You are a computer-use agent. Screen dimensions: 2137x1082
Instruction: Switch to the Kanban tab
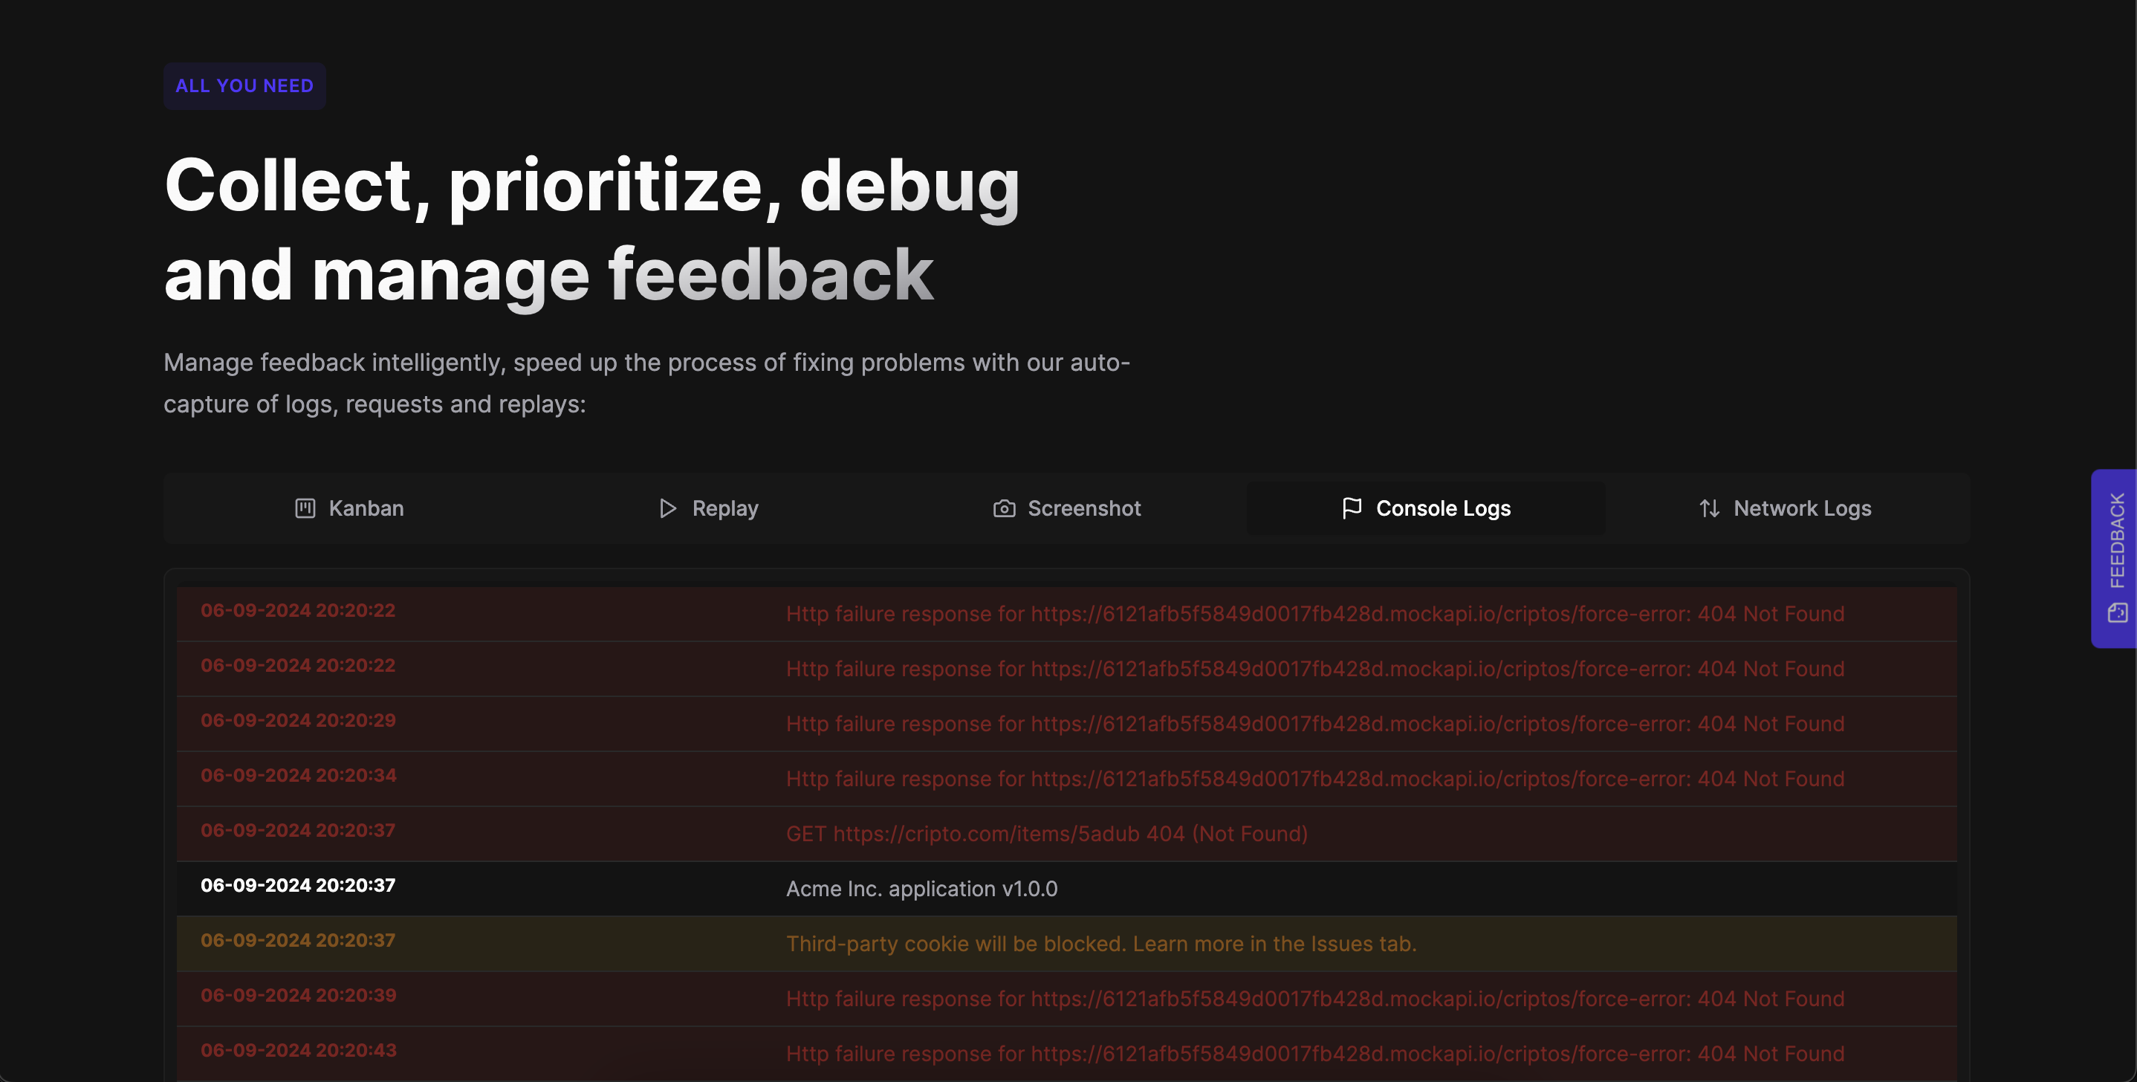[349, 508]
